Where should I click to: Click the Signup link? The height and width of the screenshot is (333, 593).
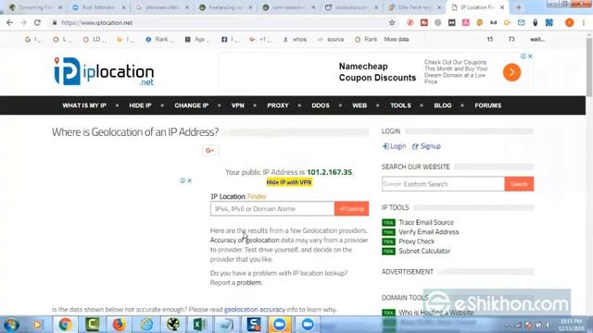click(426, 146)
